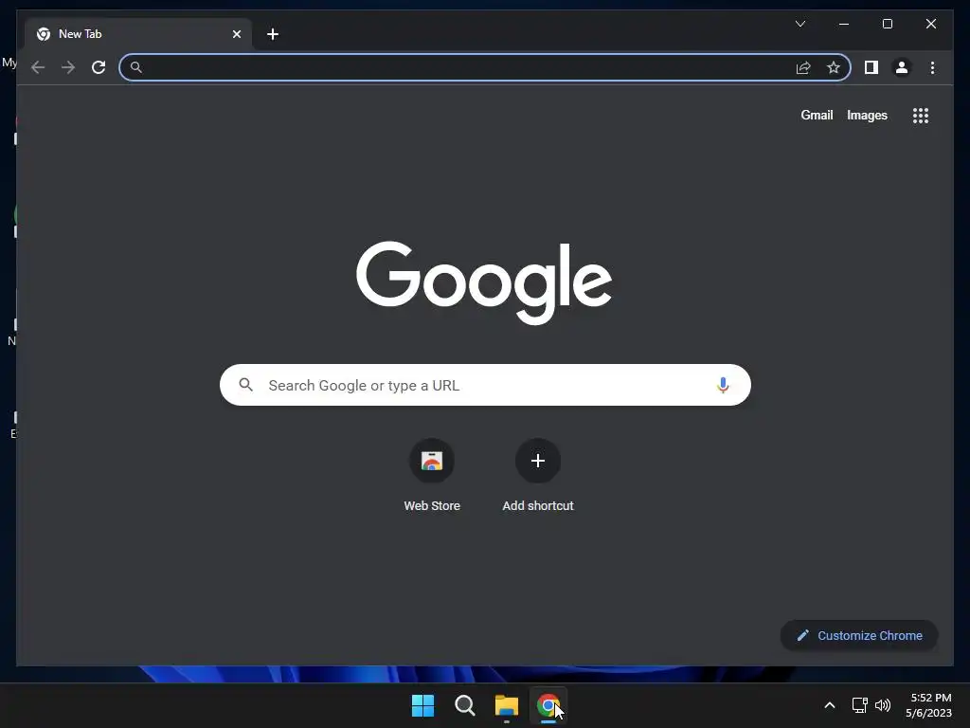
Task: Open Windows taskbar search
Action: click(x=464, y=705)
